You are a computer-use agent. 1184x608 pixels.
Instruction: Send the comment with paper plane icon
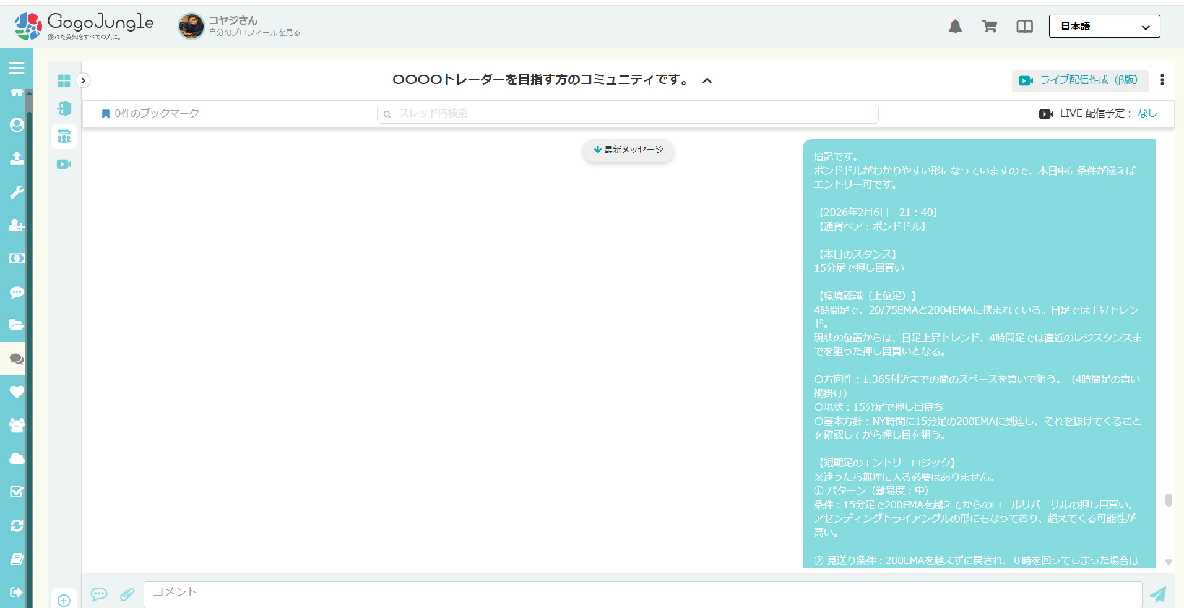pos(1158,594)
